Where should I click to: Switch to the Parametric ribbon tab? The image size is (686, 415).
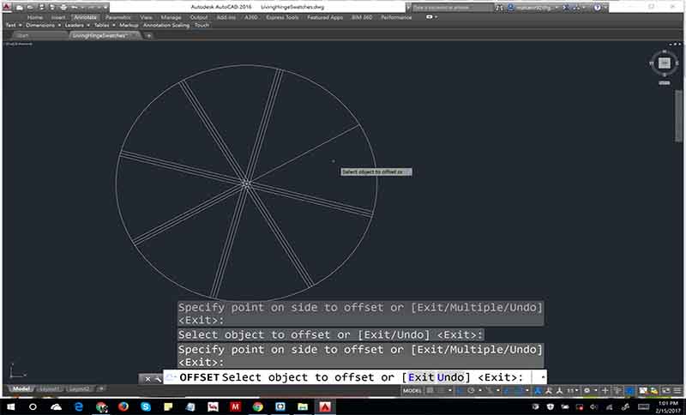coord(117,17)
